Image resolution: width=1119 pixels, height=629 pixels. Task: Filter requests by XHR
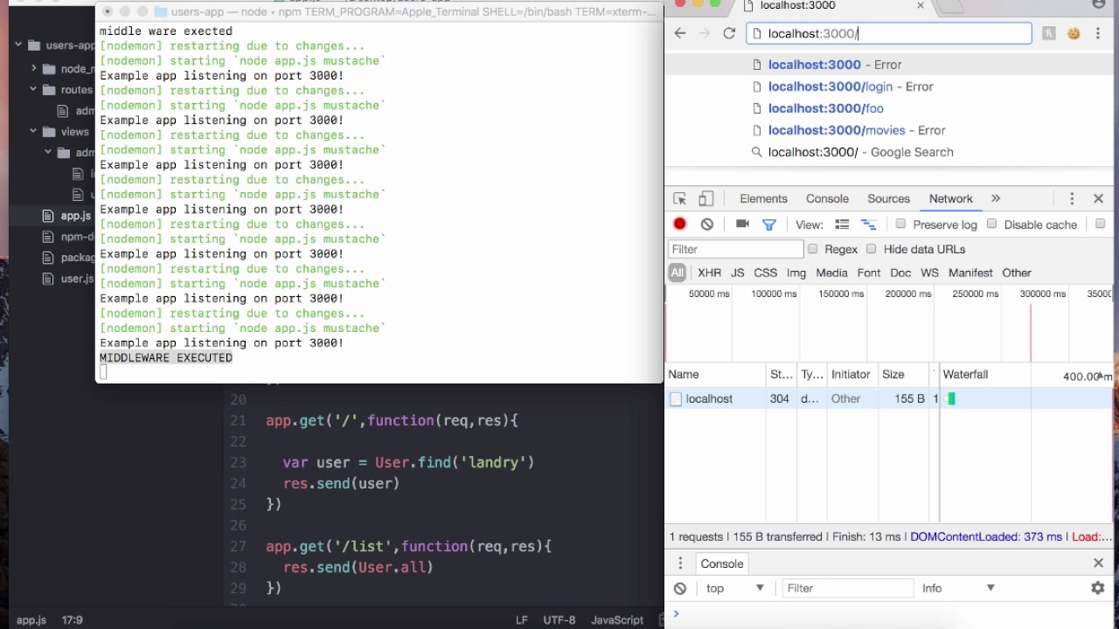tap(709, 273)
